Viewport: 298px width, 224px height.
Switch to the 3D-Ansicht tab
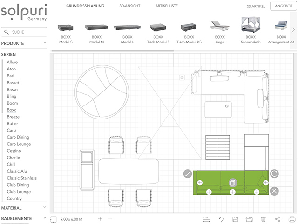pyautogui.click(x=129, y=6)
